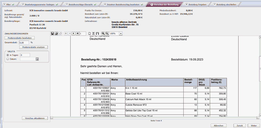Image resolution: width=261 pixels, height=128 pixels.
Task: Click position amount '782,73'
Action: point(222,88)
